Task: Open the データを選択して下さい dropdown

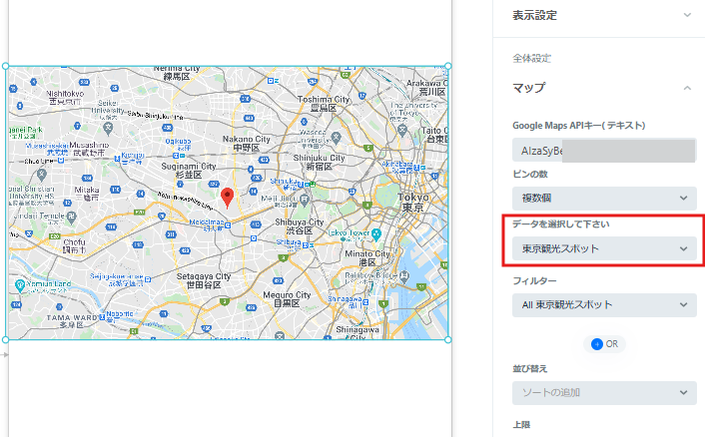Action: [604, 248]
